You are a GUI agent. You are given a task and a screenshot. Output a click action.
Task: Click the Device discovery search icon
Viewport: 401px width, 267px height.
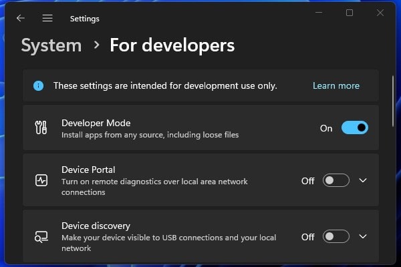(41, 237)
